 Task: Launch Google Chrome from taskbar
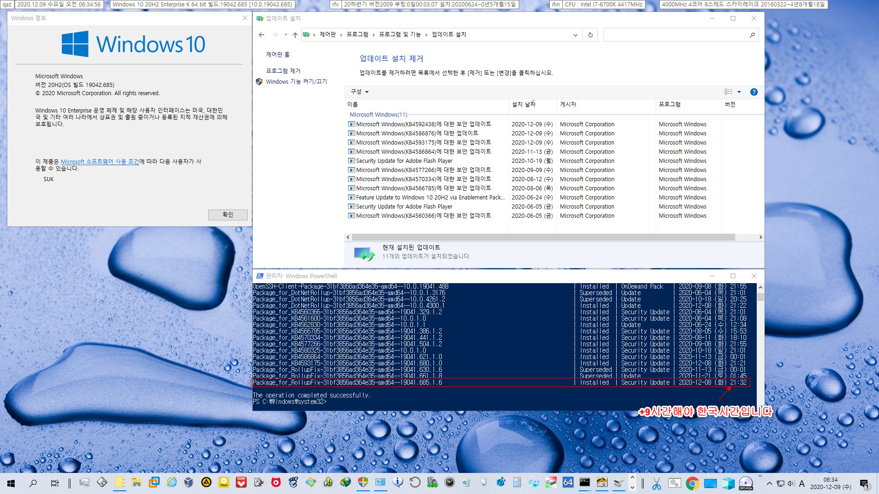pos(692,483)
